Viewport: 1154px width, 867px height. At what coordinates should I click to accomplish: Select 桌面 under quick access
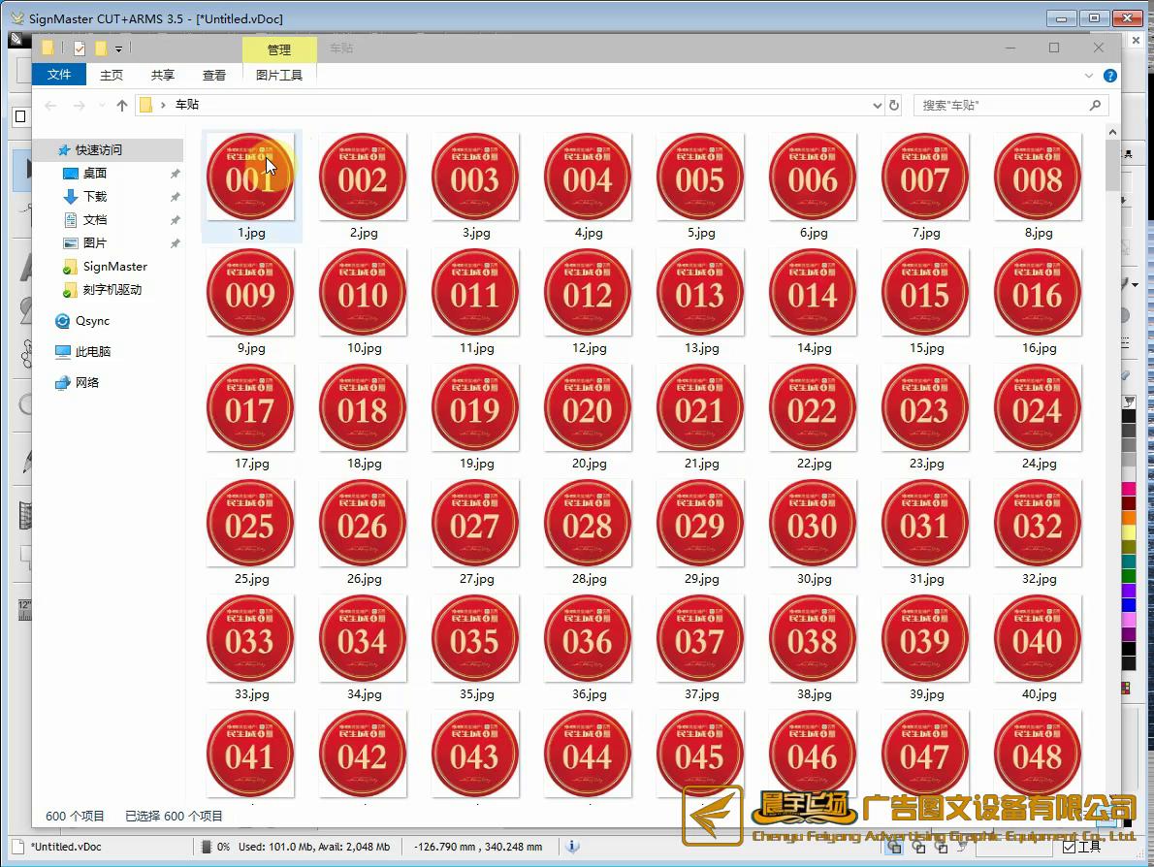95,174
